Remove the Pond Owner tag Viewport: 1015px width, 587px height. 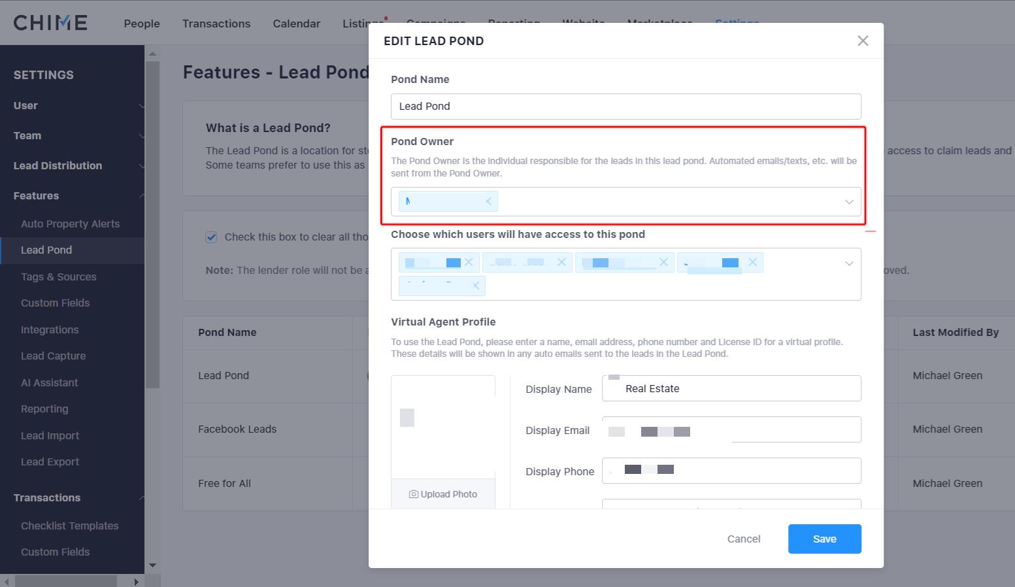tap(488, 201)
